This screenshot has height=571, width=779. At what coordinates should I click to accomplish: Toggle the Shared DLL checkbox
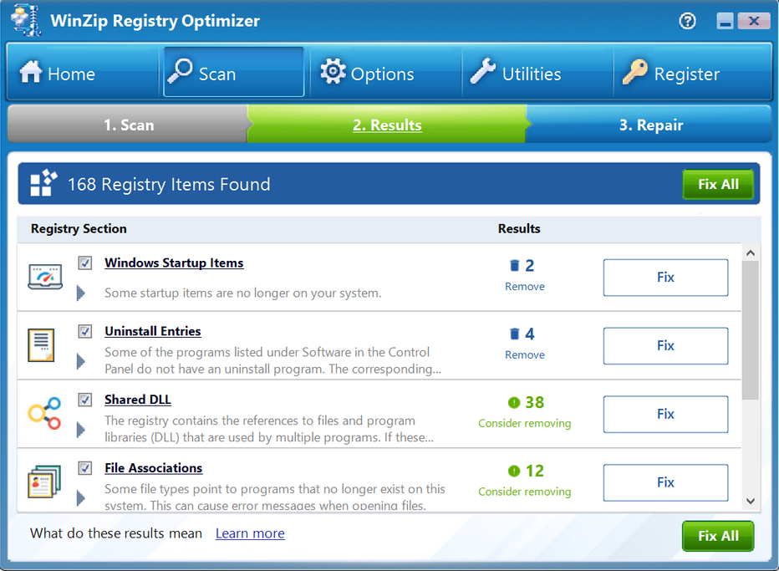point(85,400)
